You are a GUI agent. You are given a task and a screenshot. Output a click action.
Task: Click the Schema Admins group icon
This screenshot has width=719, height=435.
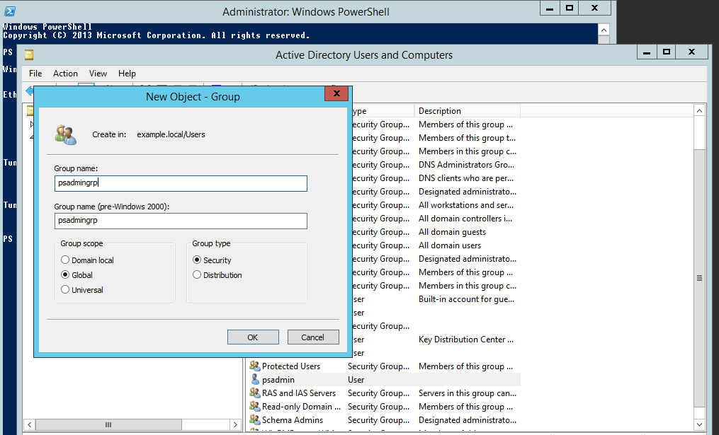point(255,419)
